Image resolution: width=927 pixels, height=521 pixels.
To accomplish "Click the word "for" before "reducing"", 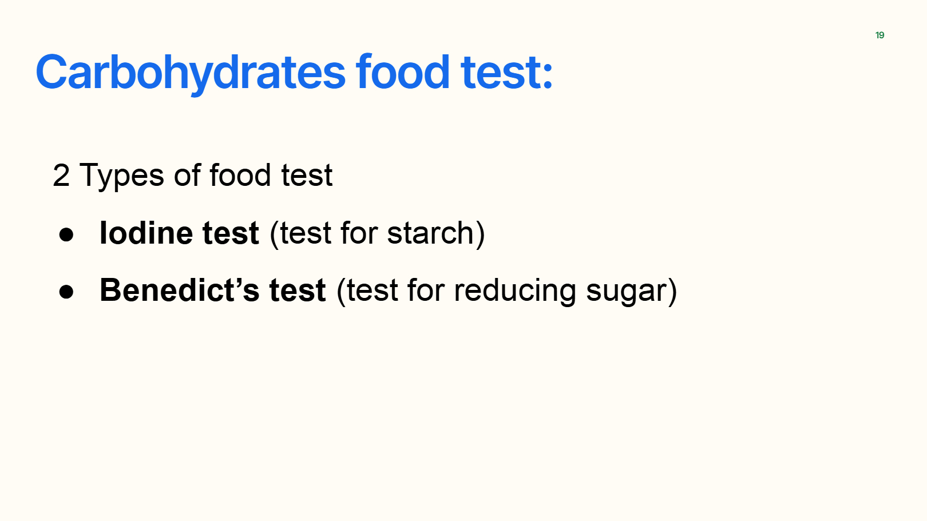I will [x=426, y=291].
